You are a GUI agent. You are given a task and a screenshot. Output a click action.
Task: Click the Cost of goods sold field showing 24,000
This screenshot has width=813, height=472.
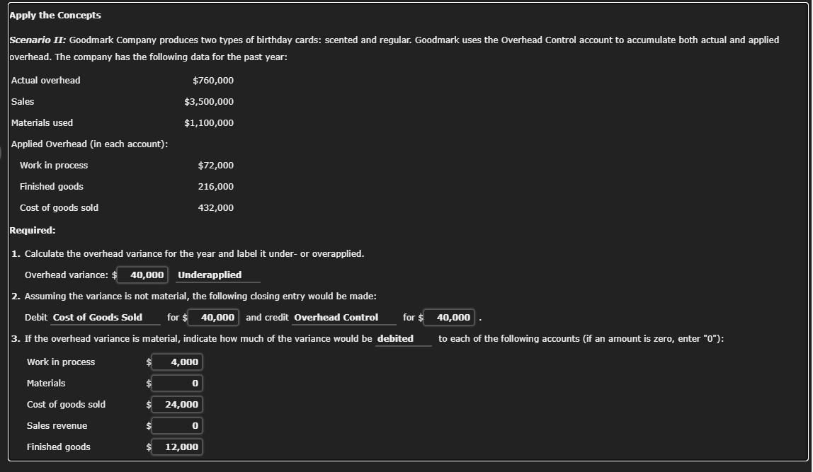[177, 404]
